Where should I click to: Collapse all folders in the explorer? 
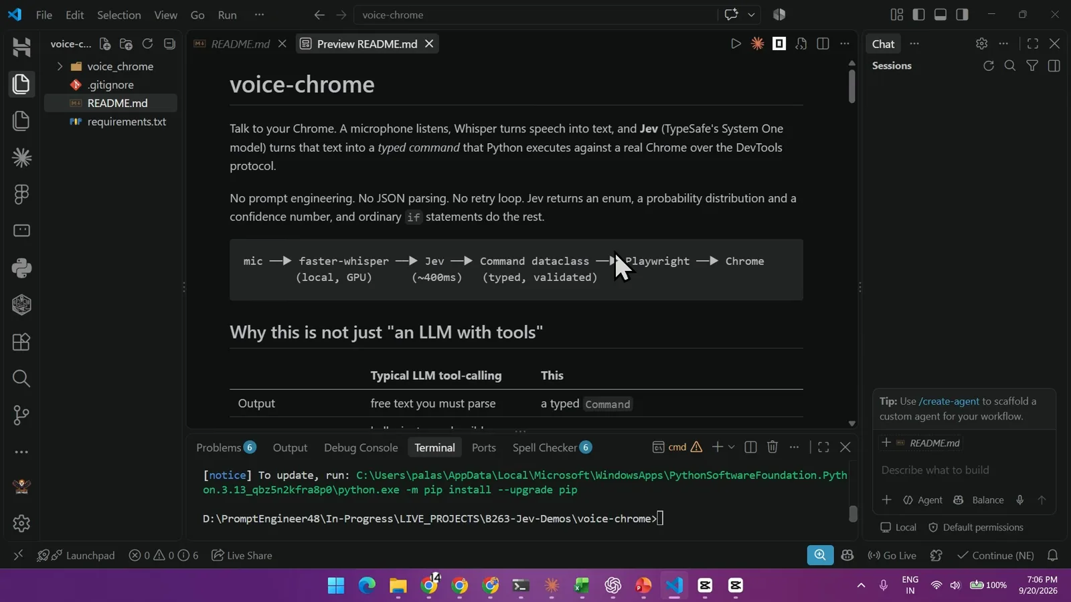point(169,44)
